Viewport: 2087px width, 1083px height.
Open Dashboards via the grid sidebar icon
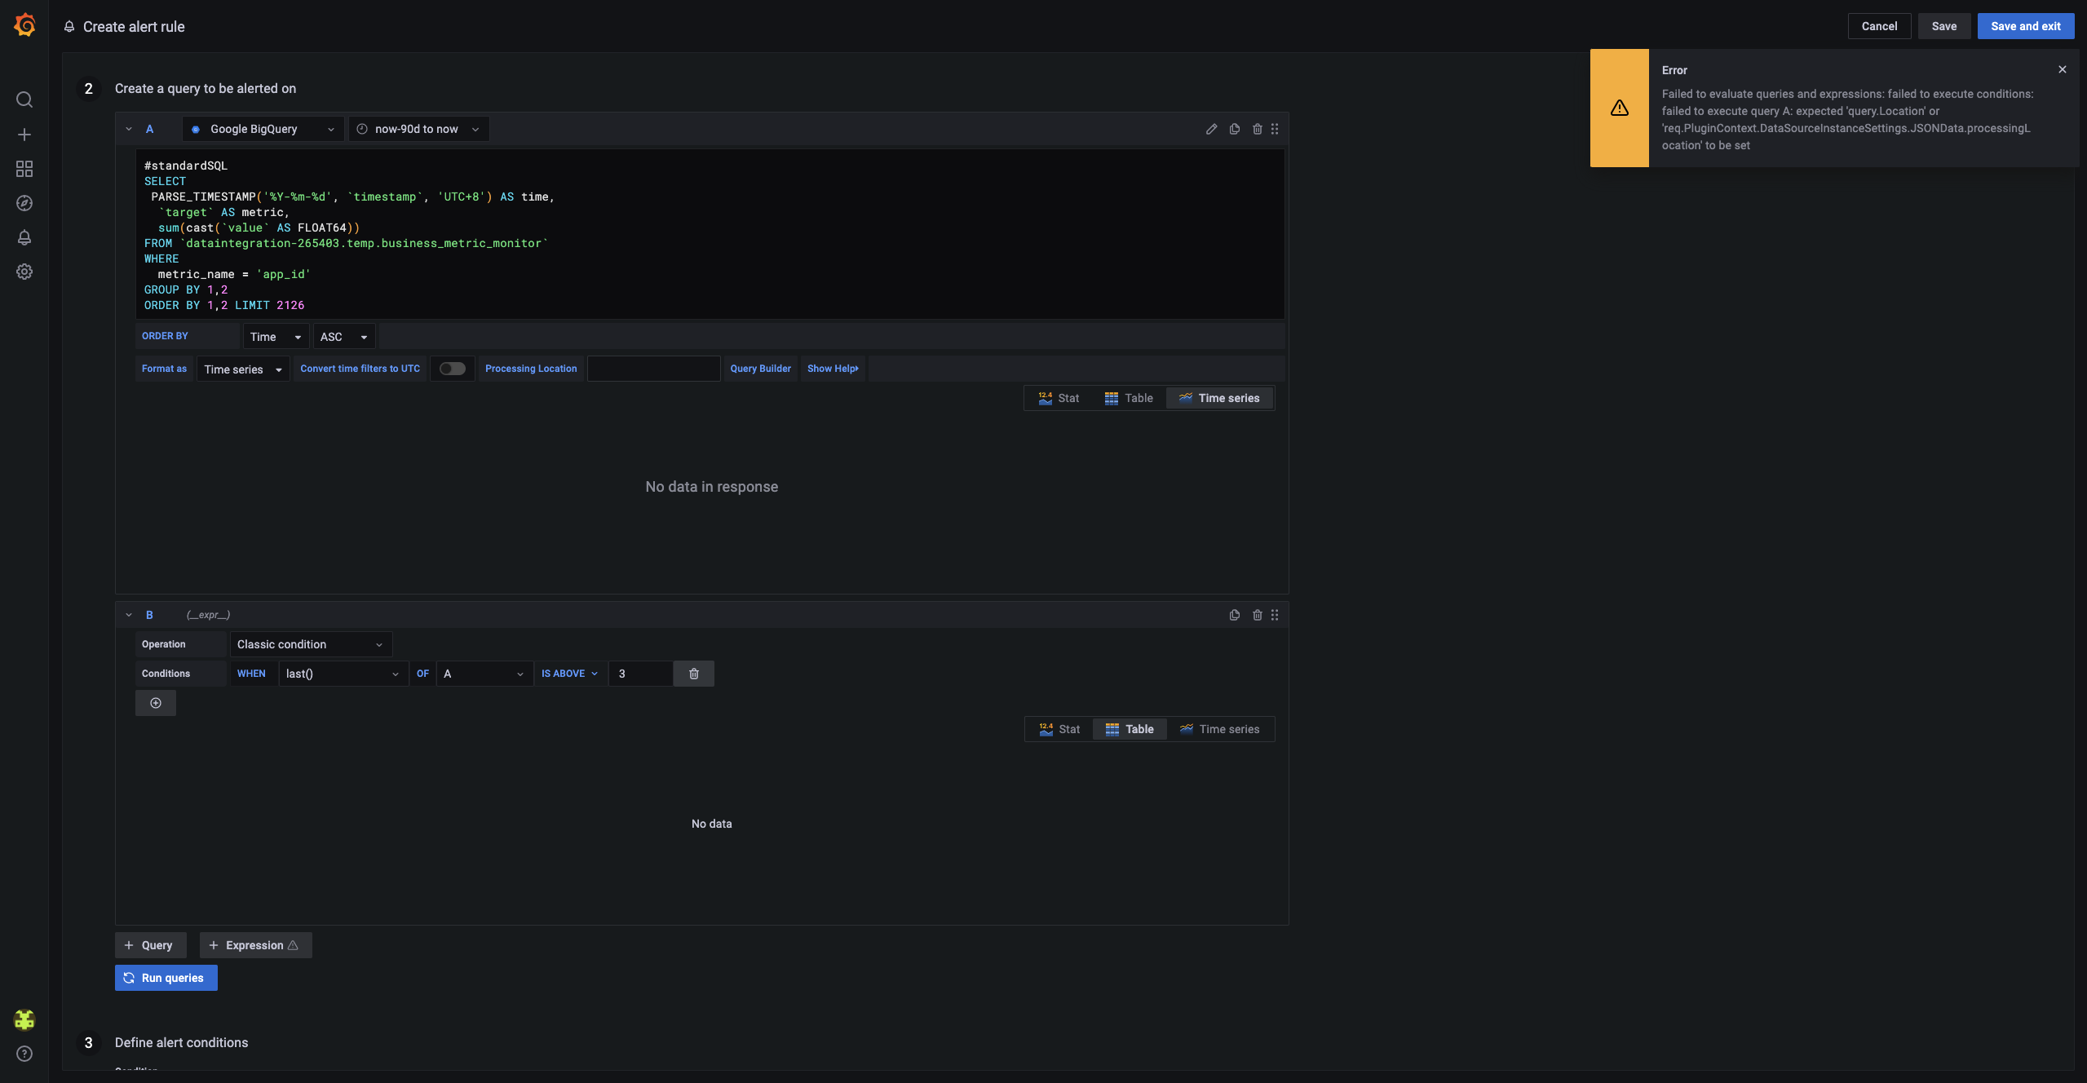click(24, 169)
